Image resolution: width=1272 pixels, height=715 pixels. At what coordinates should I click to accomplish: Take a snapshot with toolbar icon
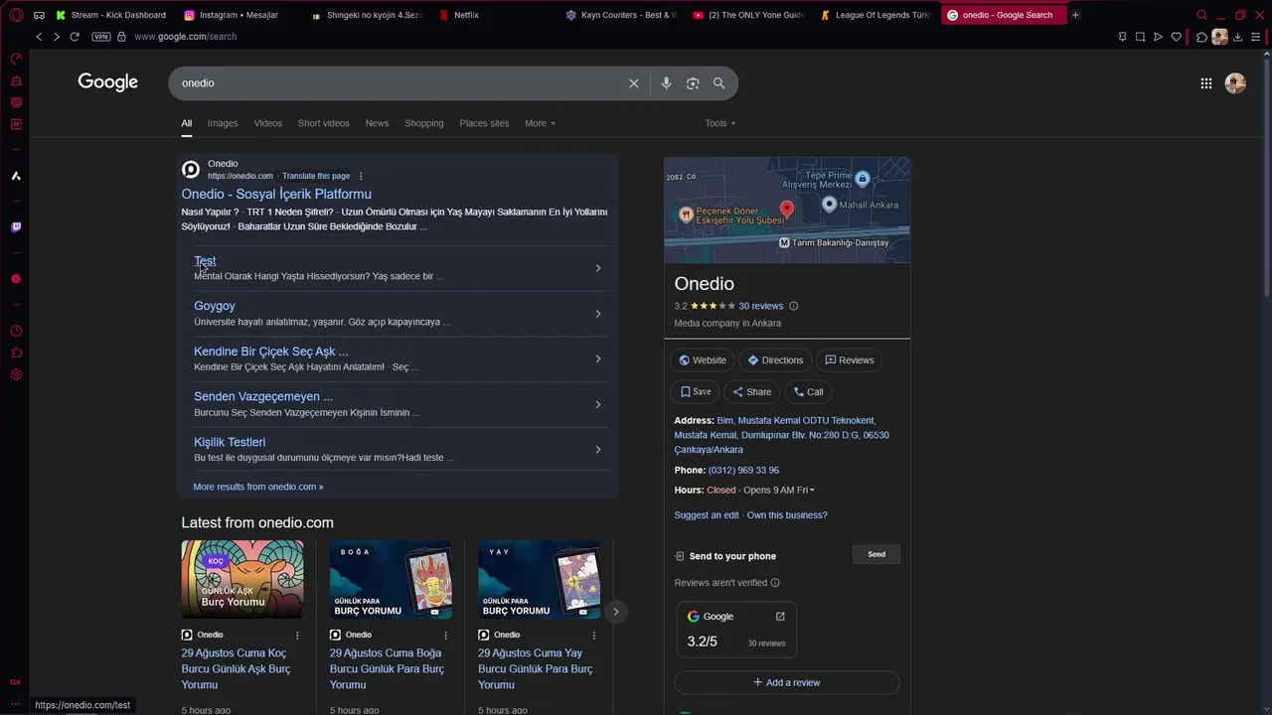(1140, 37)
